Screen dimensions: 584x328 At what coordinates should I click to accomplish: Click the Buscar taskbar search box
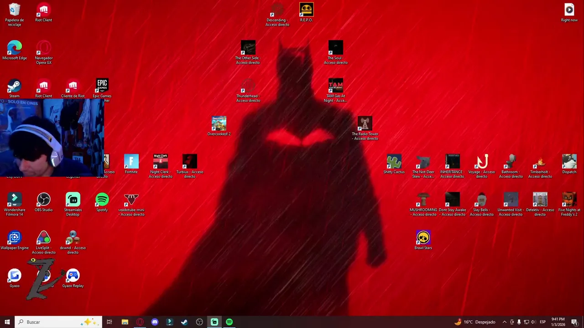coord(58,322)
